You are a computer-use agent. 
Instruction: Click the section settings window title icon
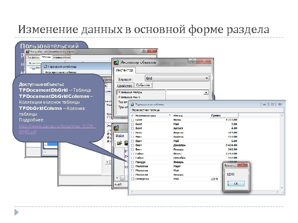pyautogui.click(x=28, y=52)
